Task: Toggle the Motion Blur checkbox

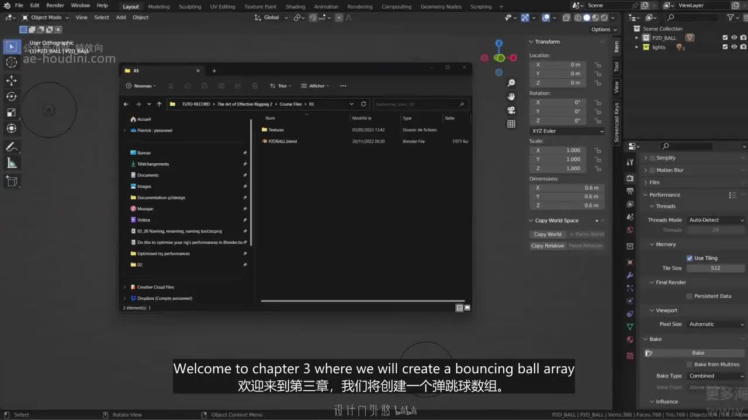Action: tap(652, 170)
